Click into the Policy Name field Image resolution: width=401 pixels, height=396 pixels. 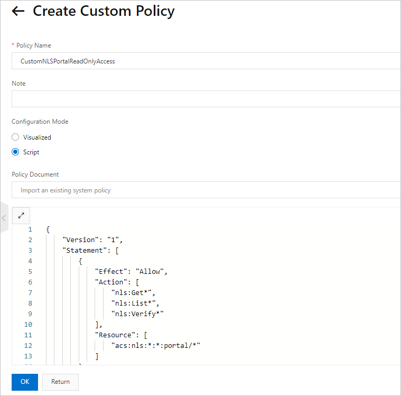click(x=206, y=61)
